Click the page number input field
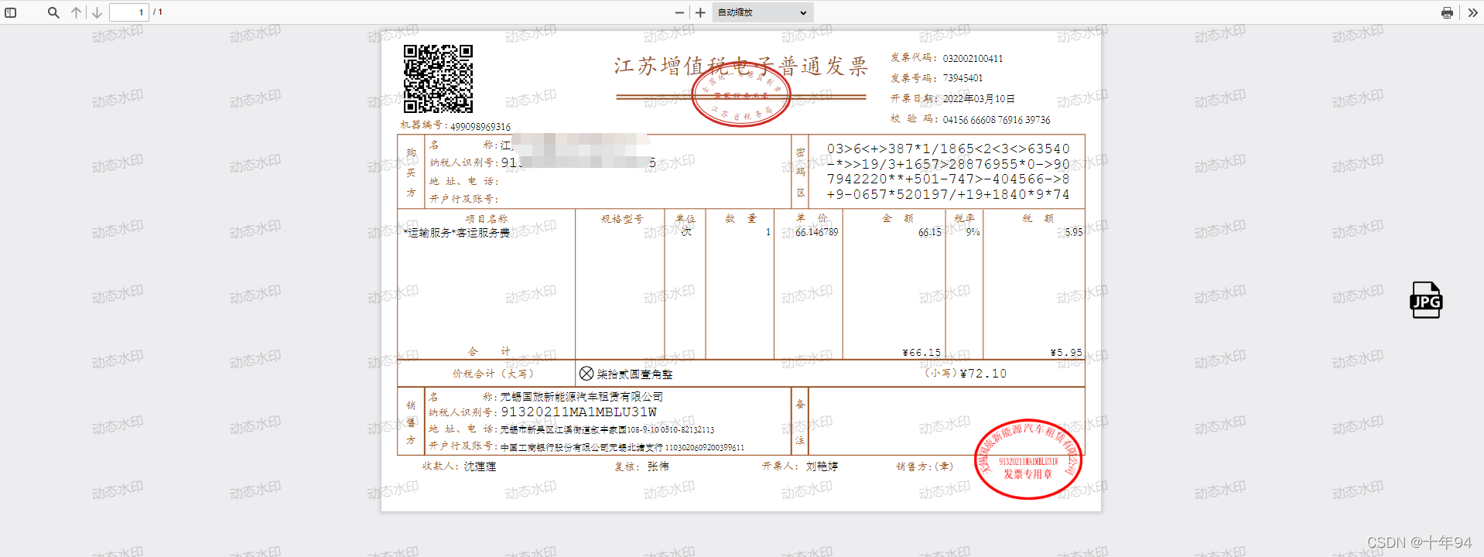Image resolution: width=1484 pixels, height=557 pixels. 128,12
